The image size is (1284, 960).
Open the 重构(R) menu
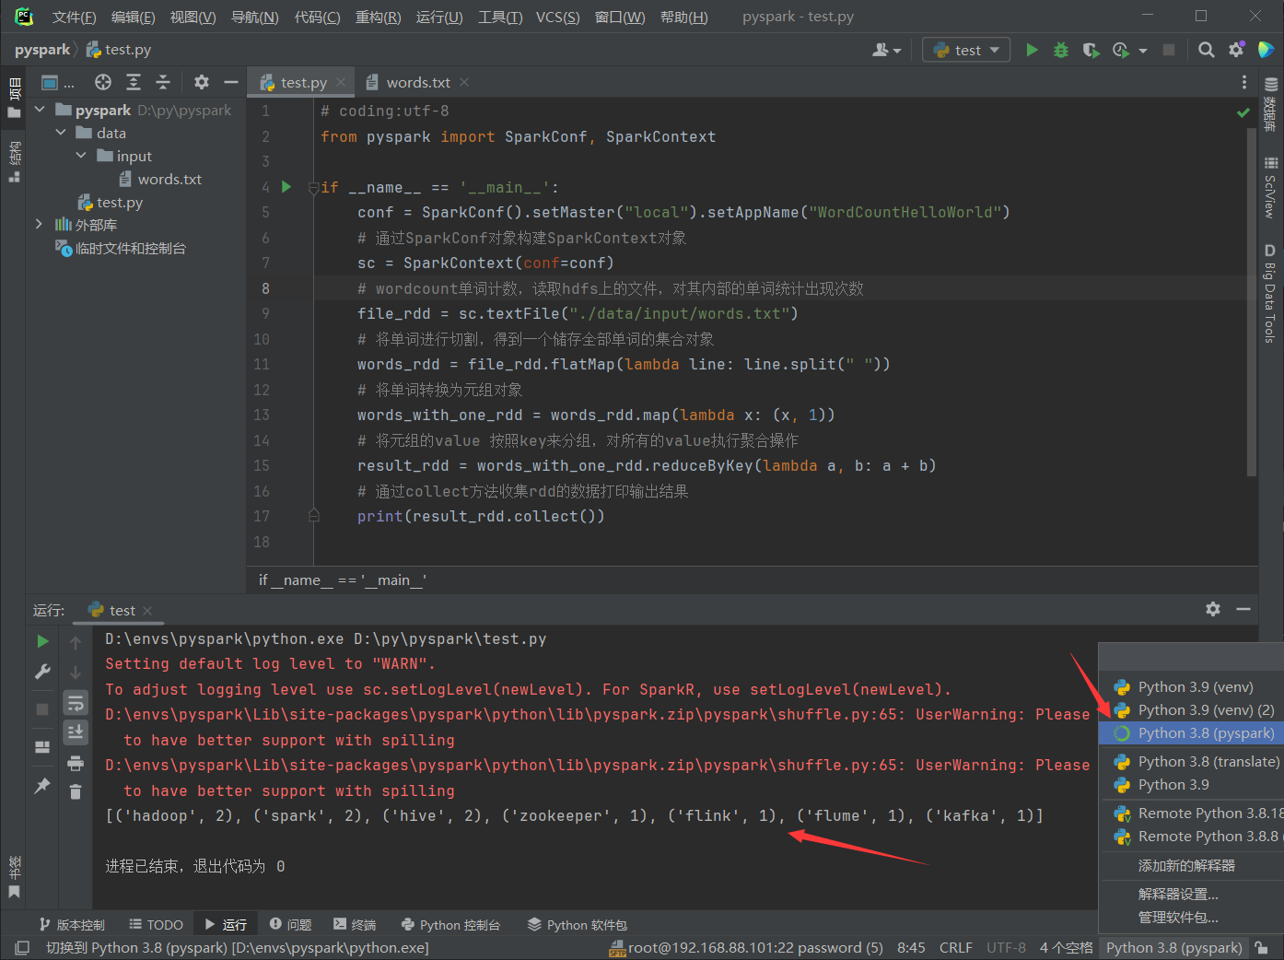378,17
